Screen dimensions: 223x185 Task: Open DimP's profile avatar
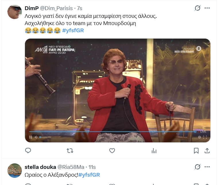click(15, 12)
